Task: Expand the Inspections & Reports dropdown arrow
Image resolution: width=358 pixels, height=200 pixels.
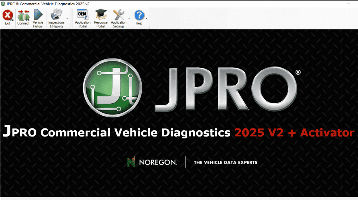Action: (x=67, y=18)
